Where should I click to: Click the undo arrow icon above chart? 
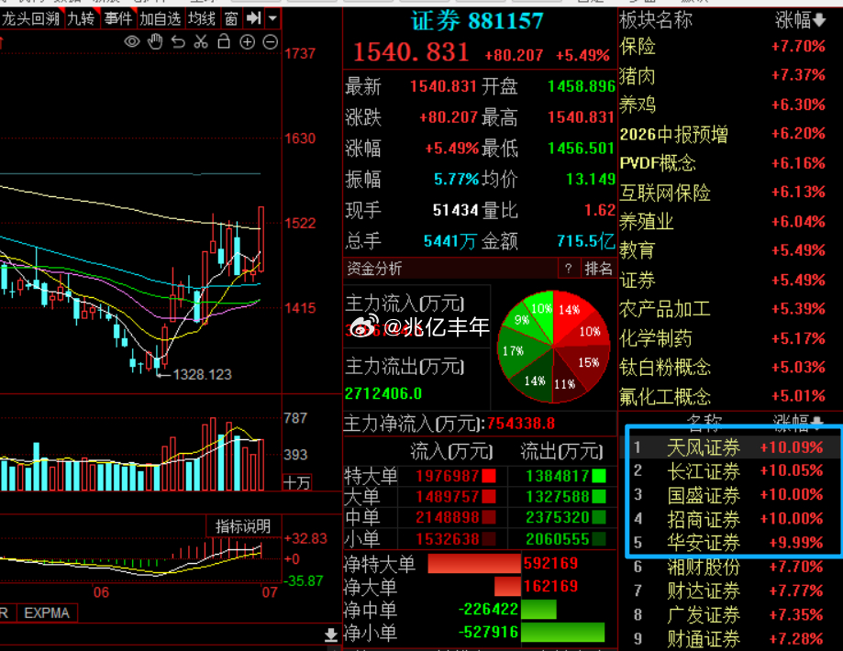coord(178,41)
